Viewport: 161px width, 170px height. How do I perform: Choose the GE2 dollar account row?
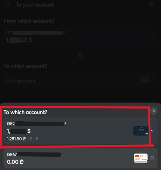[80, 131]
